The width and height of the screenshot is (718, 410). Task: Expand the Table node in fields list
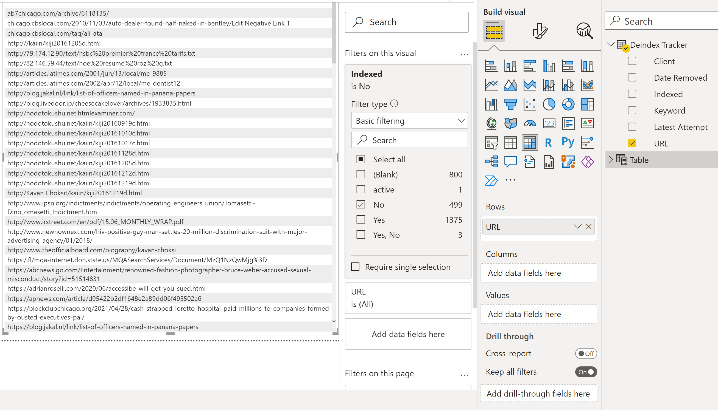(x=611, y=160)
